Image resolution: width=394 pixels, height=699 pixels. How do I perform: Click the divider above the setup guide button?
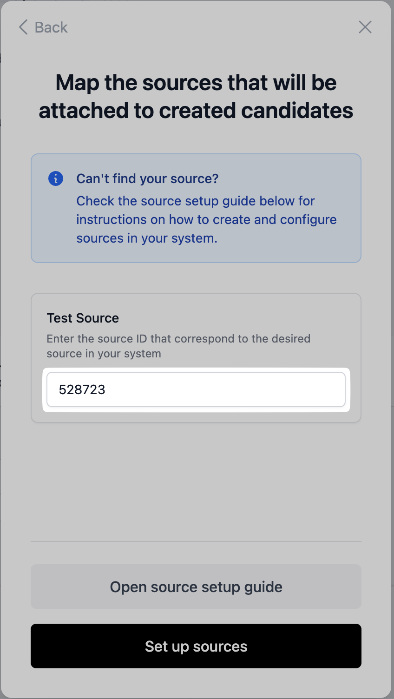(196, 541)
